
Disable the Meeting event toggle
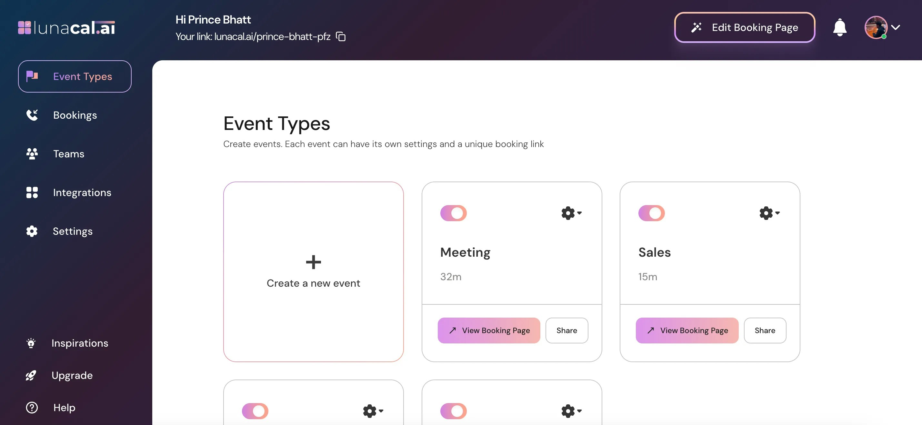453,213
